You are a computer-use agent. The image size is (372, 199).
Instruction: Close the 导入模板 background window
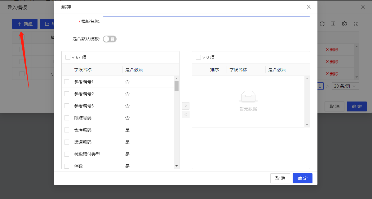tap(363, 7)
